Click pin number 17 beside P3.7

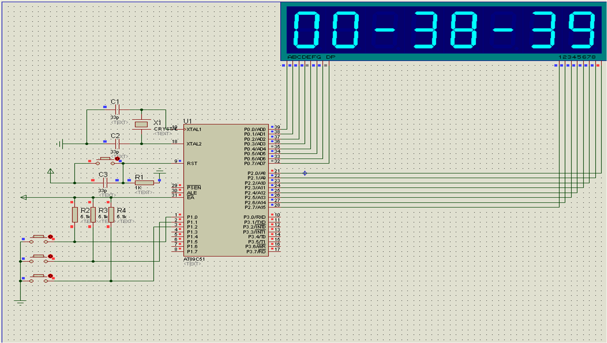(x=277, y=249)
